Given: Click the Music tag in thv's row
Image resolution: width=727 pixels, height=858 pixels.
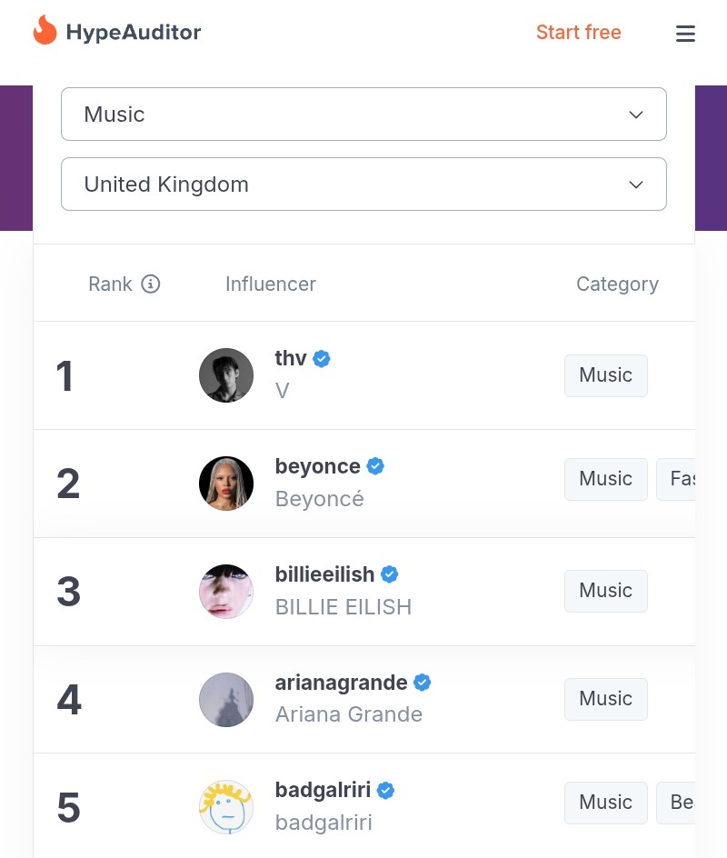Looking at the screenshot, I should coord(606,375).
